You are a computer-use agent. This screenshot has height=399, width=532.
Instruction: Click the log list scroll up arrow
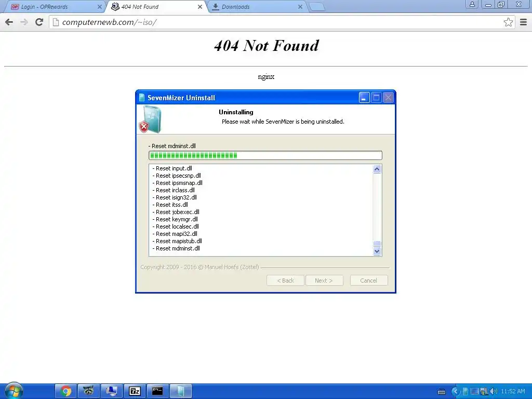click(x=377, y=169)
